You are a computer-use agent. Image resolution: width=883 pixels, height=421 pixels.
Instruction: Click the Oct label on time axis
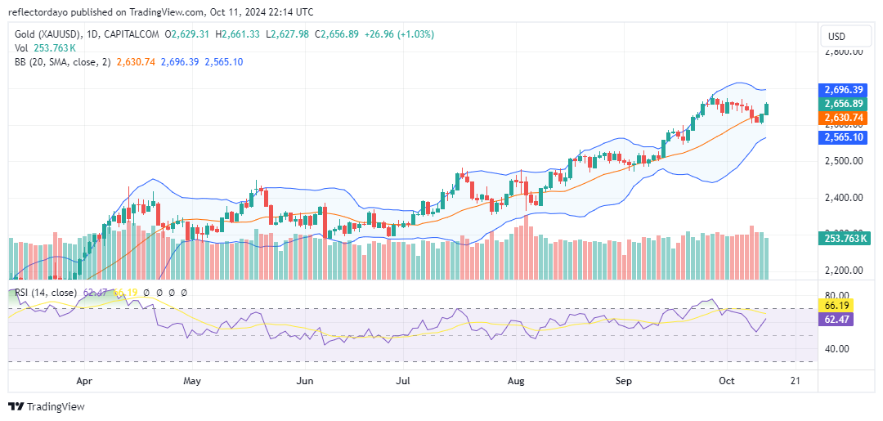(727, 381)
